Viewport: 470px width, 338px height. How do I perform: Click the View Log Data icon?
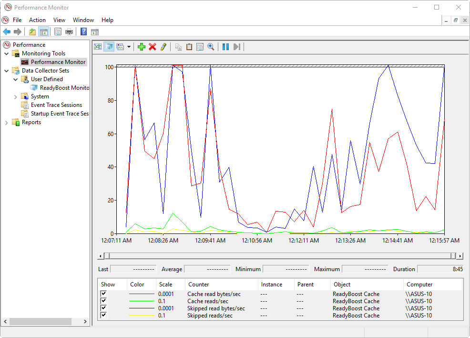point(109,47)
